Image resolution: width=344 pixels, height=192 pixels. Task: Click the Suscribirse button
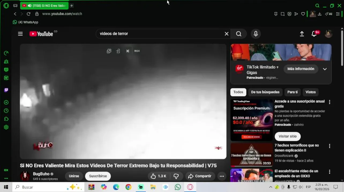point(98,176)
